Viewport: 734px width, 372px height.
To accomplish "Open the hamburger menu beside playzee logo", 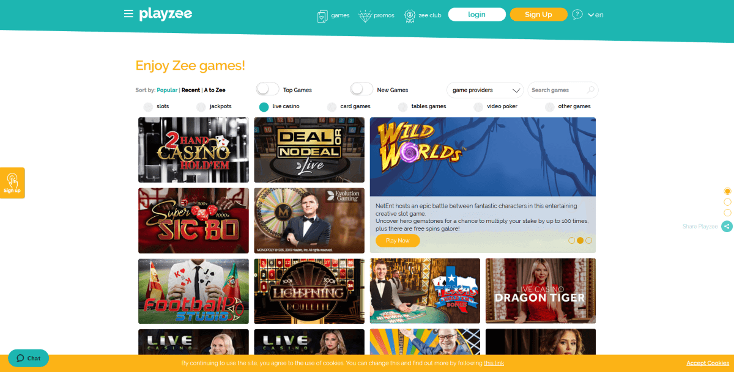I will pyautogui.click(x=128, y=13).
